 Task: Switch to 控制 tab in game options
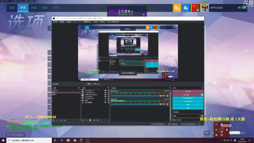34,8
